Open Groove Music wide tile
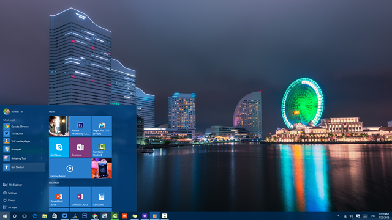Image resolution: width=392 pixels, height=220 pixels. pos(70,169)
